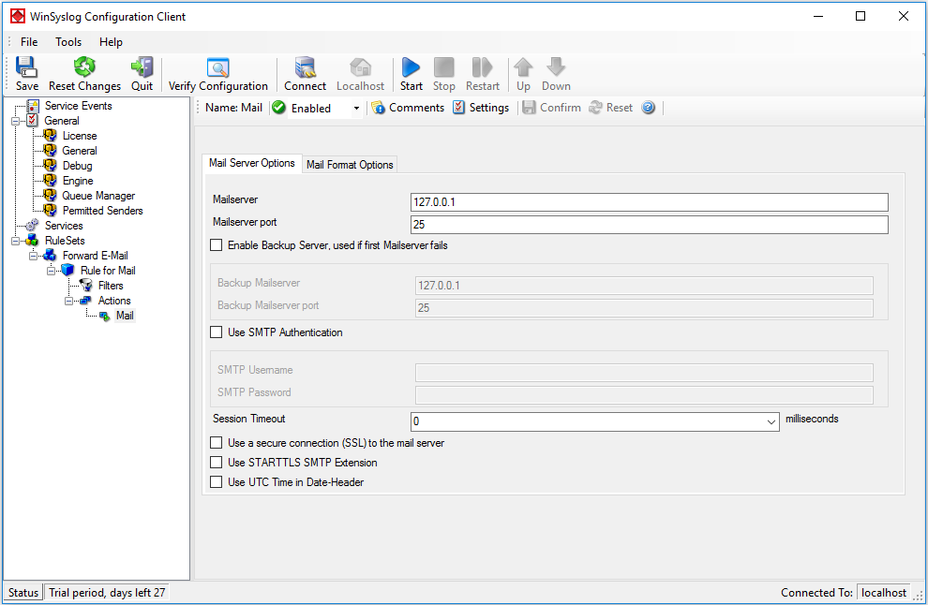This screenshot has width=928, height=605.
Task: Click the Reset icon in action bar
Action: [611, 108]
